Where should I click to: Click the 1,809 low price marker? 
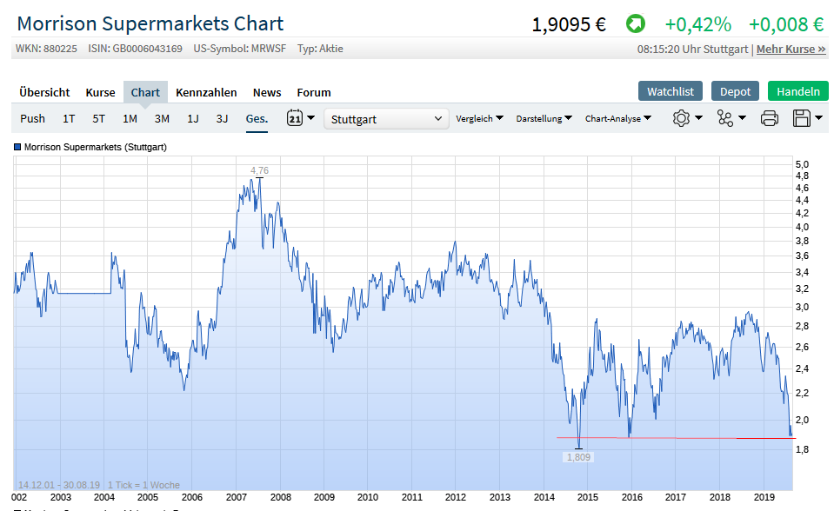578,457
